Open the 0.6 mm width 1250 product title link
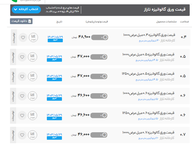This screenshot has height=145, width=192. (x=148, y=113)
